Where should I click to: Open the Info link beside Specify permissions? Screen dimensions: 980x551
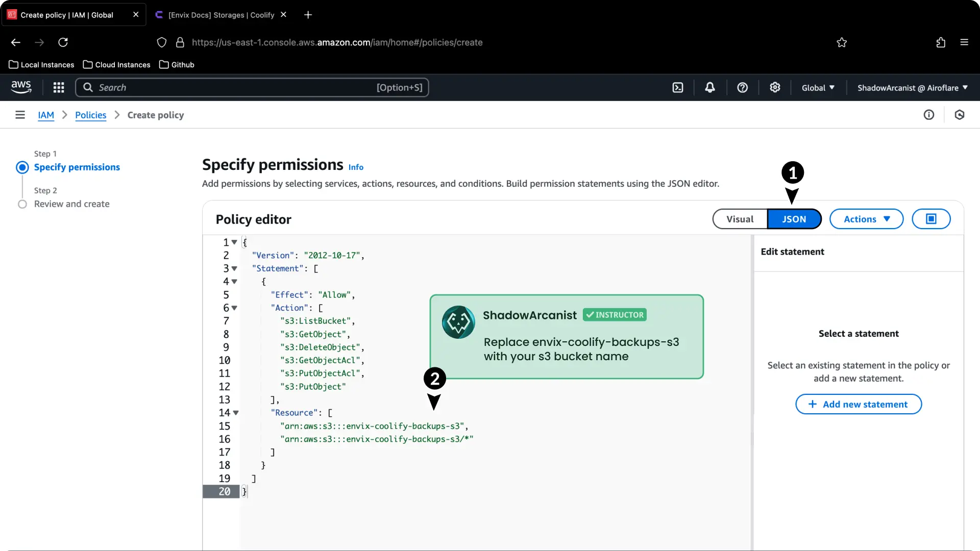tap(355, 167)
